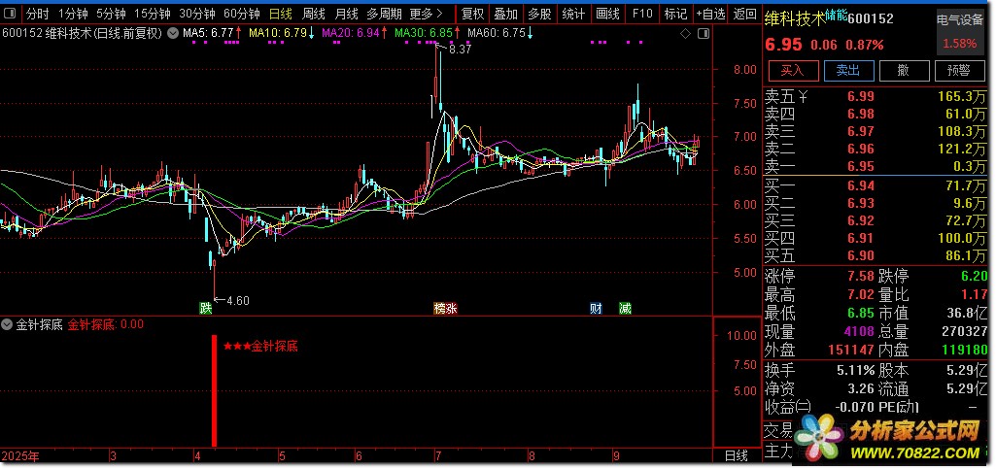The image size is (996, 469).
Task: Click the panel layout icon left of 分时
Action: tap(11, 15)
